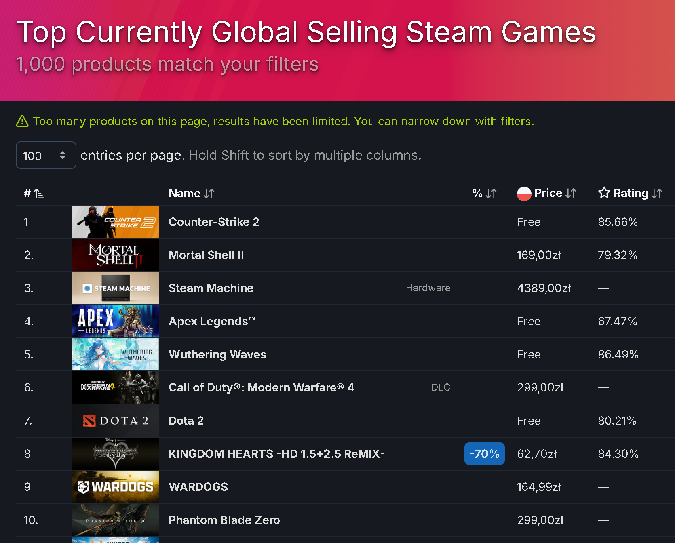
Task: Click the Kingdom Hearts ReMIX thumbnail
Action: [x=116, y=454]
